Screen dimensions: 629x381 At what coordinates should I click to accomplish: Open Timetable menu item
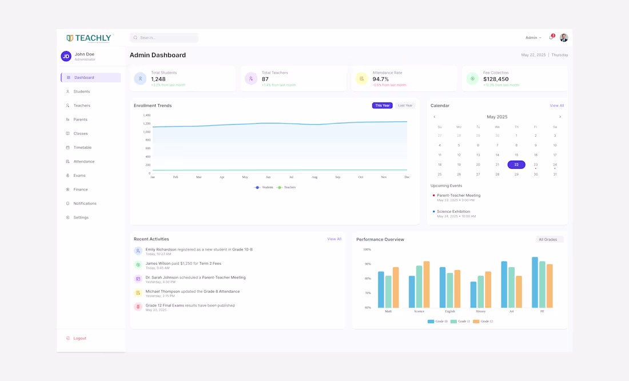click(91, 148)
